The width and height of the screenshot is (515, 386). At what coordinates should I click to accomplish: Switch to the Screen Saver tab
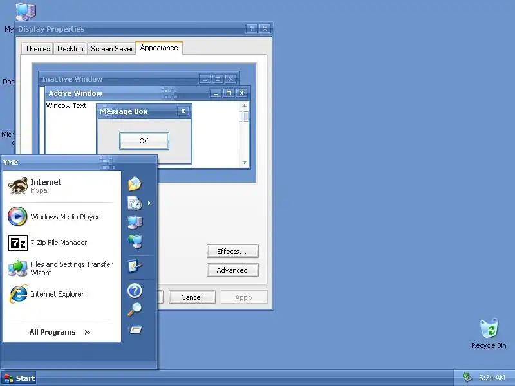[111, 49]
